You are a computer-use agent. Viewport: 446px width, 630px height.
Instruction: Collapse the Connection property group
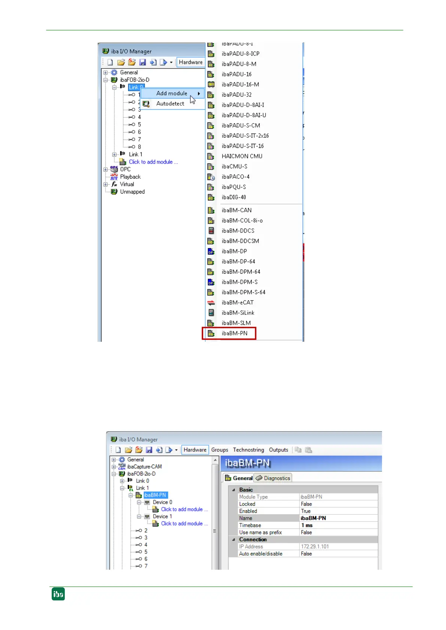coord(234,539)
